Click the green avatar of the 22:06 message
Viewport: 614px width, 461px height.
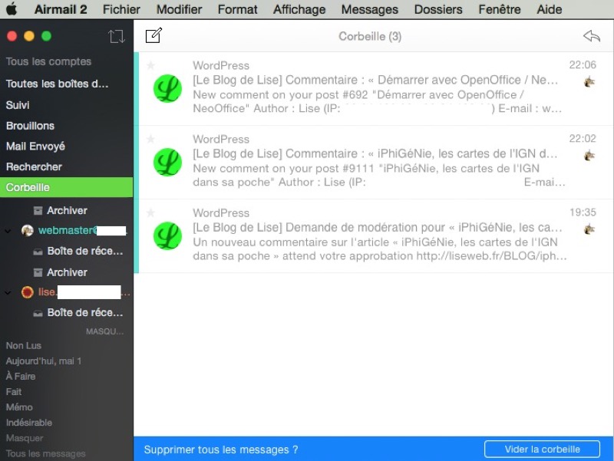[167, 89]
